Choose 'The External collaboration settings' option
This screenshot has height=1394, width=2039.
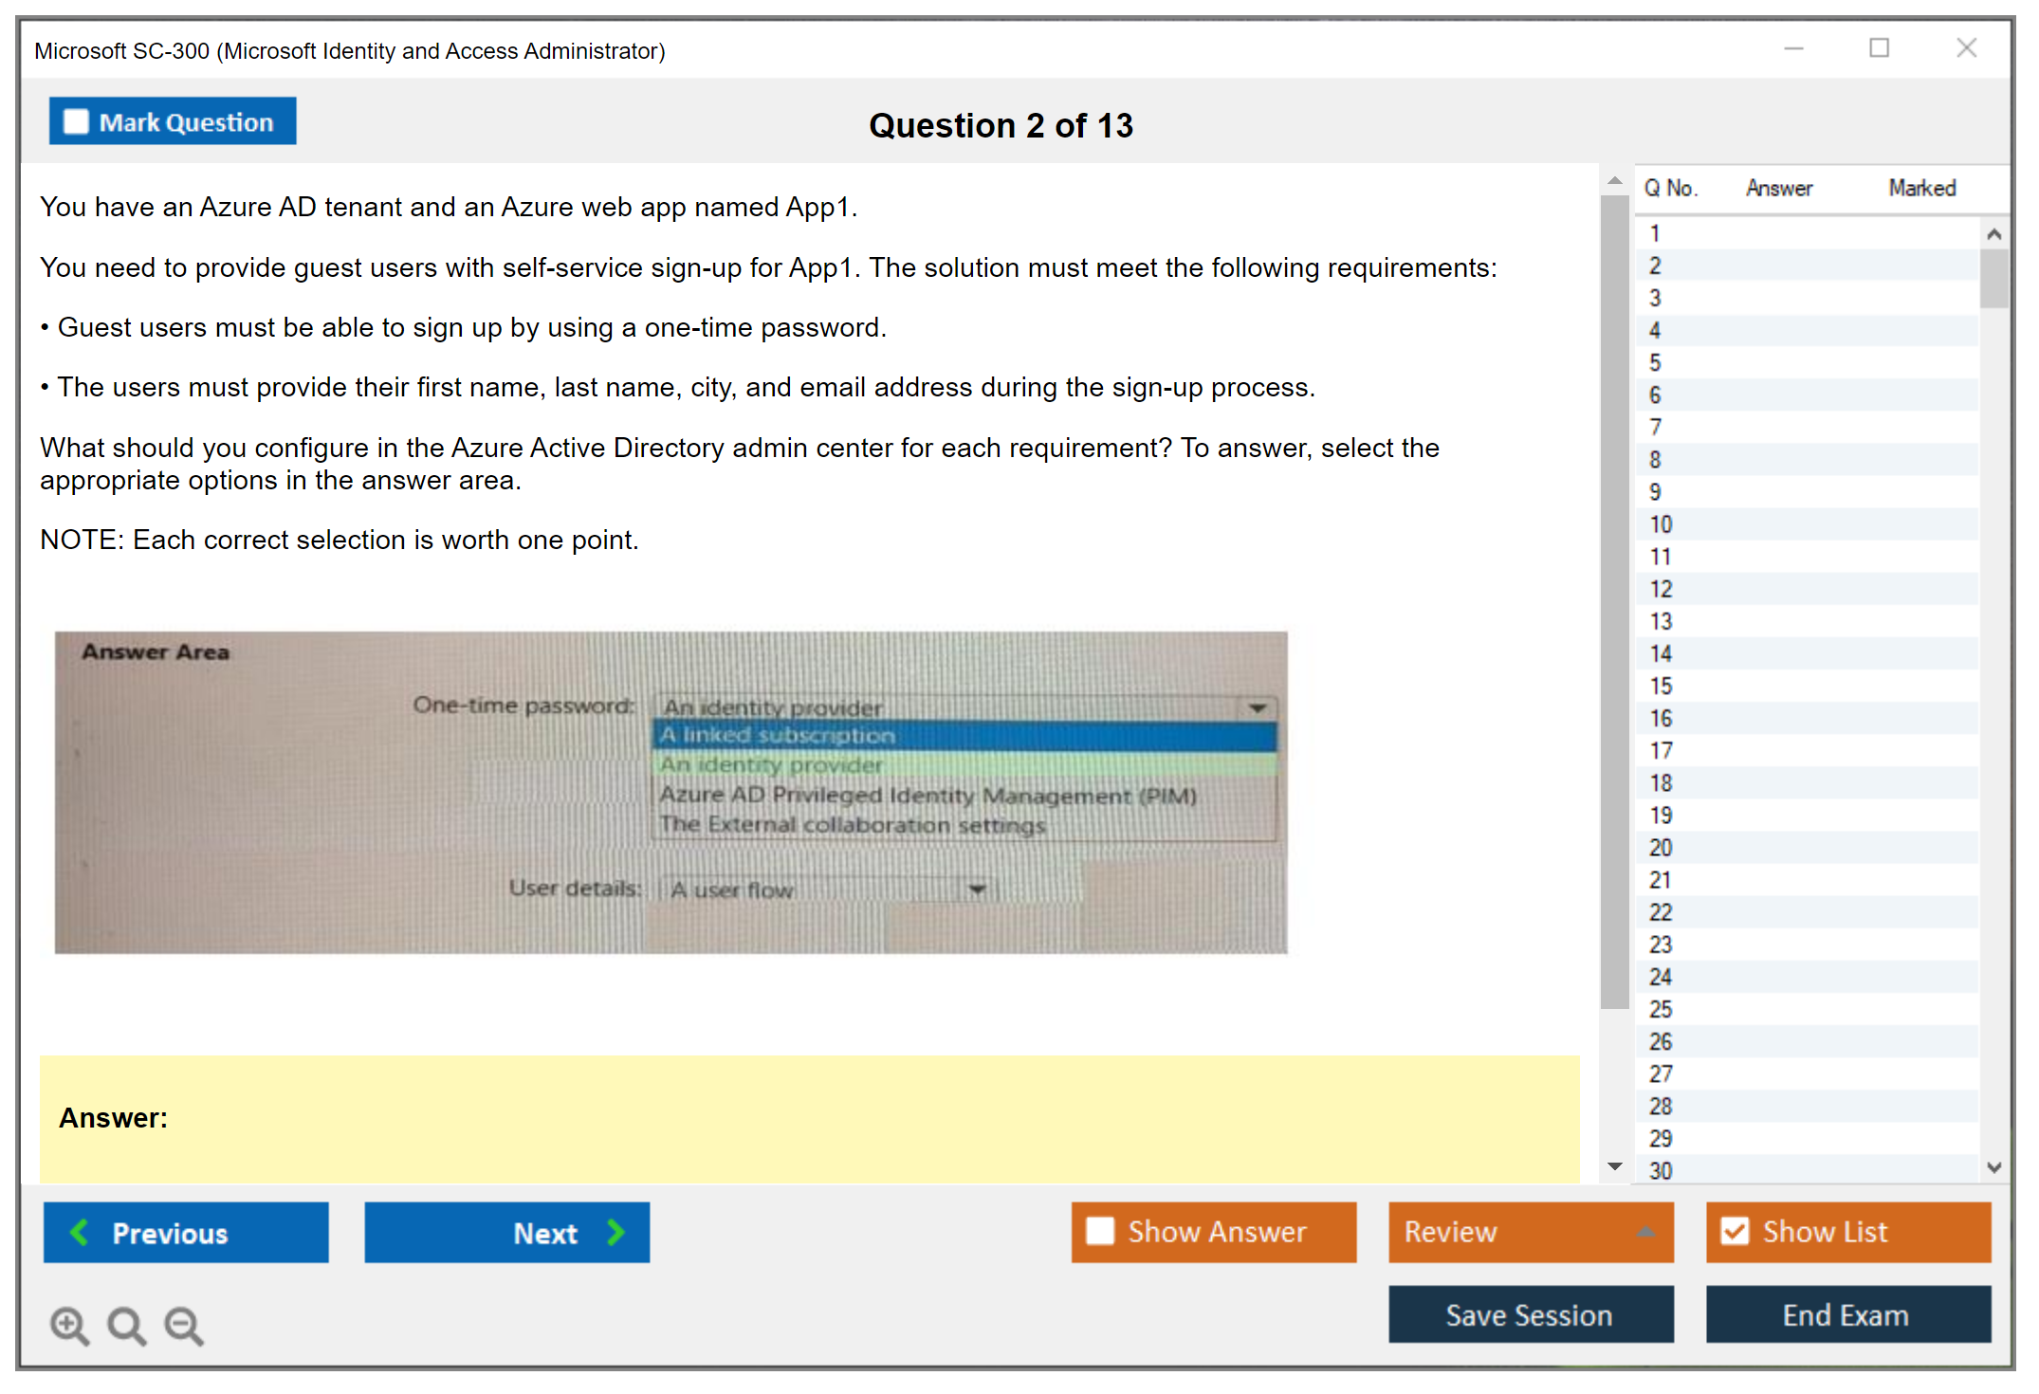point(854,824)
